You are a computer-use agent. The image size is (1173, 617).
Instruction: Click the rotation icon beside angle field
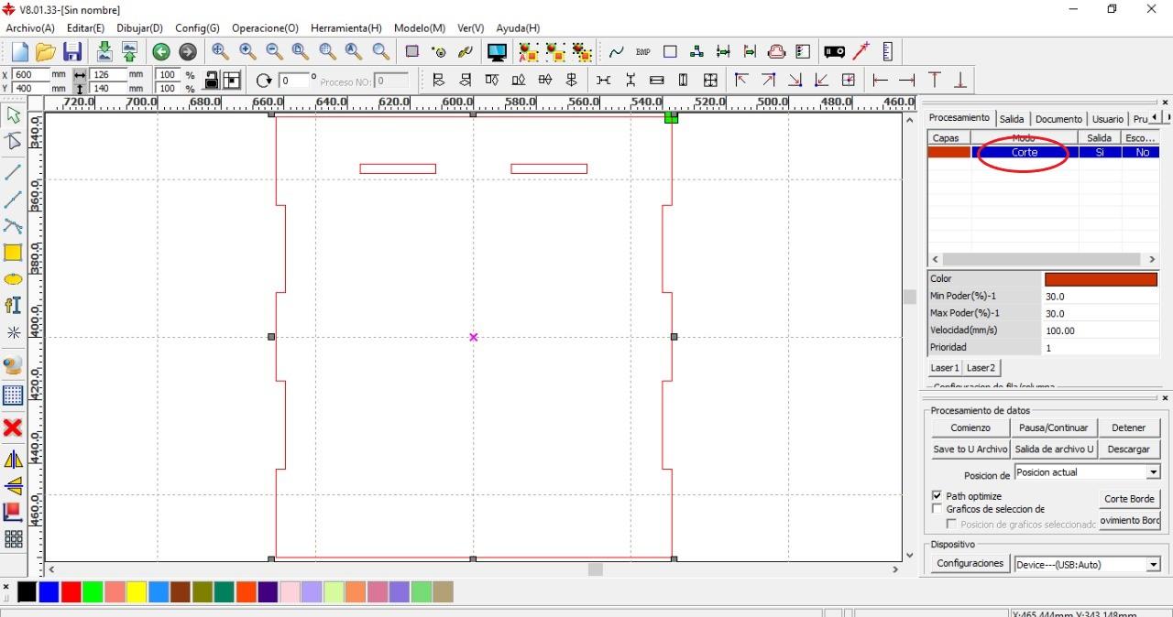pyautogui.click(x=265, y=81)
